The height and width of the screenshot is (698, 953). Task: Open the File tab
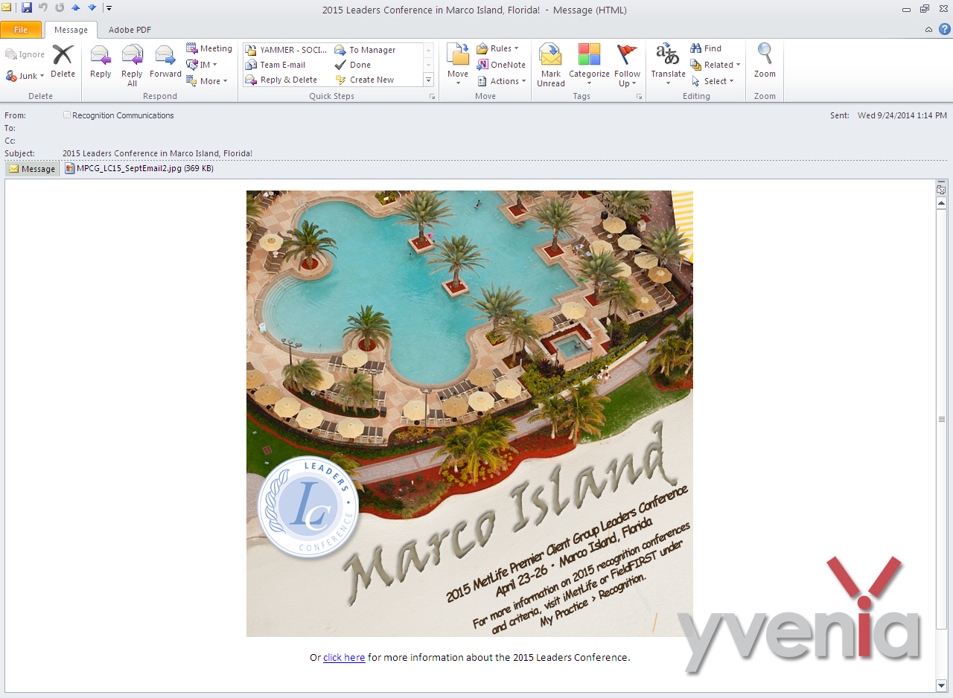(x=21, y=30)
